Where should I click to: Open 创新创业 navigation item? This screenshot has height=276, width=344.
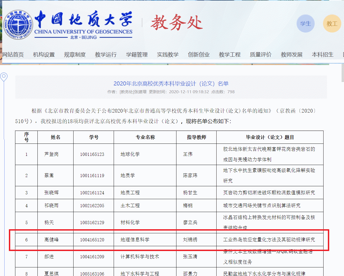point(199,55)
